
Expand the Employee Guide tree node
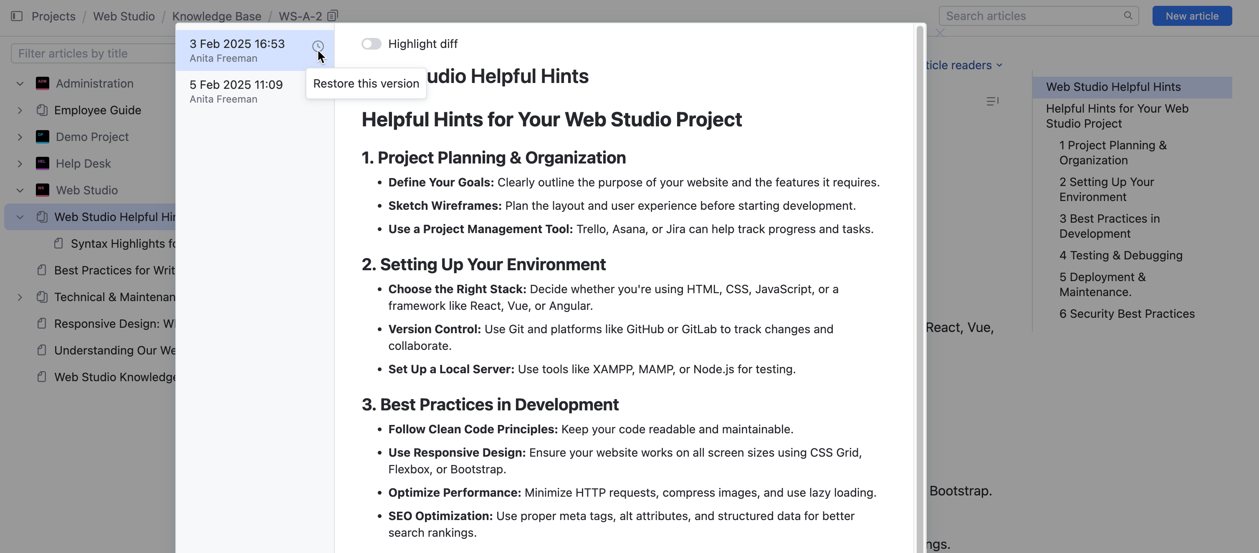(x=20, y=110)
